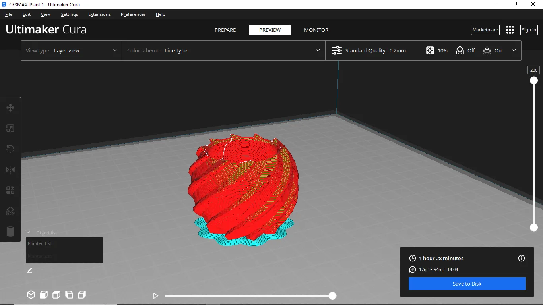This screenshot has height=305, width=543.
Task: Switch to 3D perspective camera view
Action: point(31,295)
